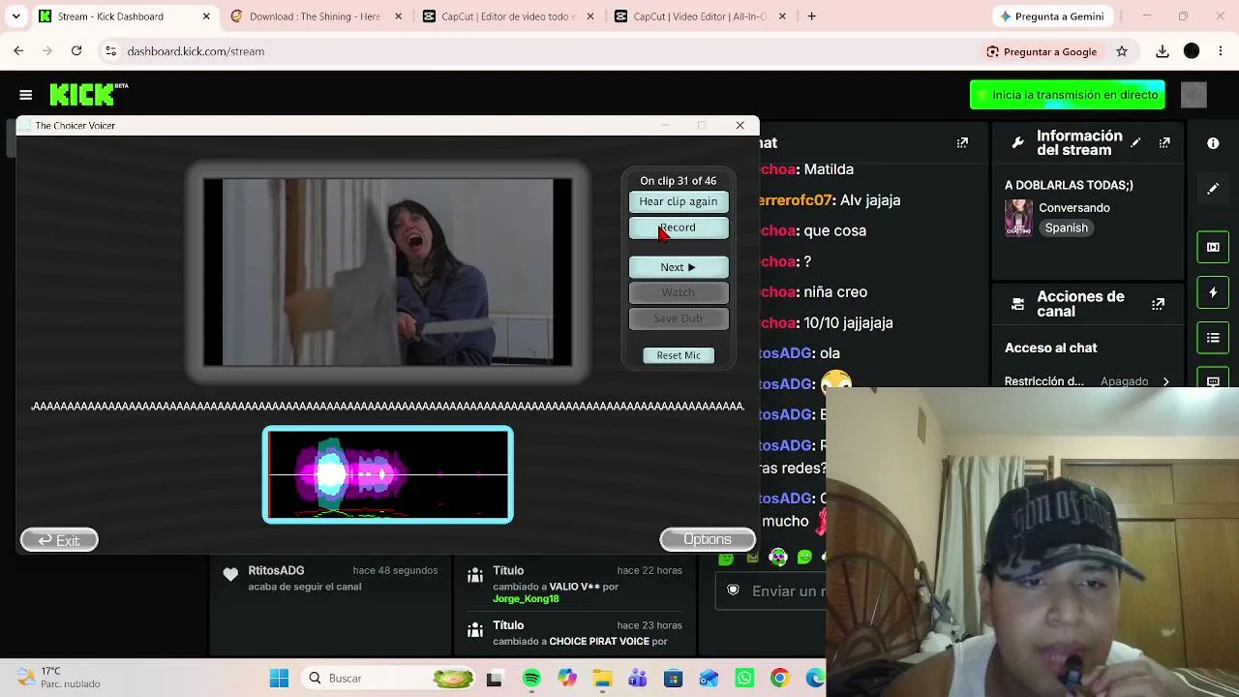Click the Conversando category thumbnail

(1018, 218)
